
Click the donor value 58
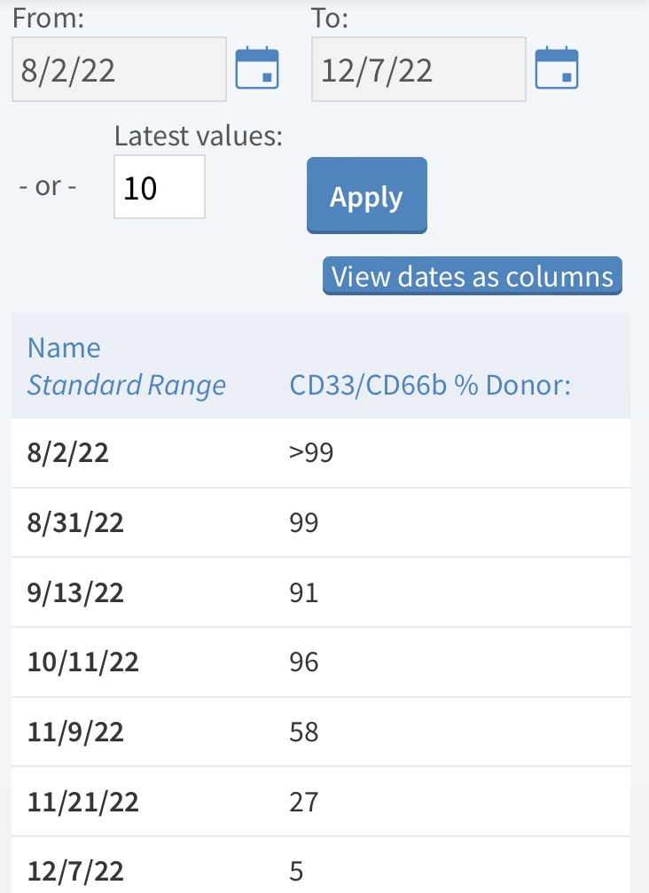(x=303, y=732)
